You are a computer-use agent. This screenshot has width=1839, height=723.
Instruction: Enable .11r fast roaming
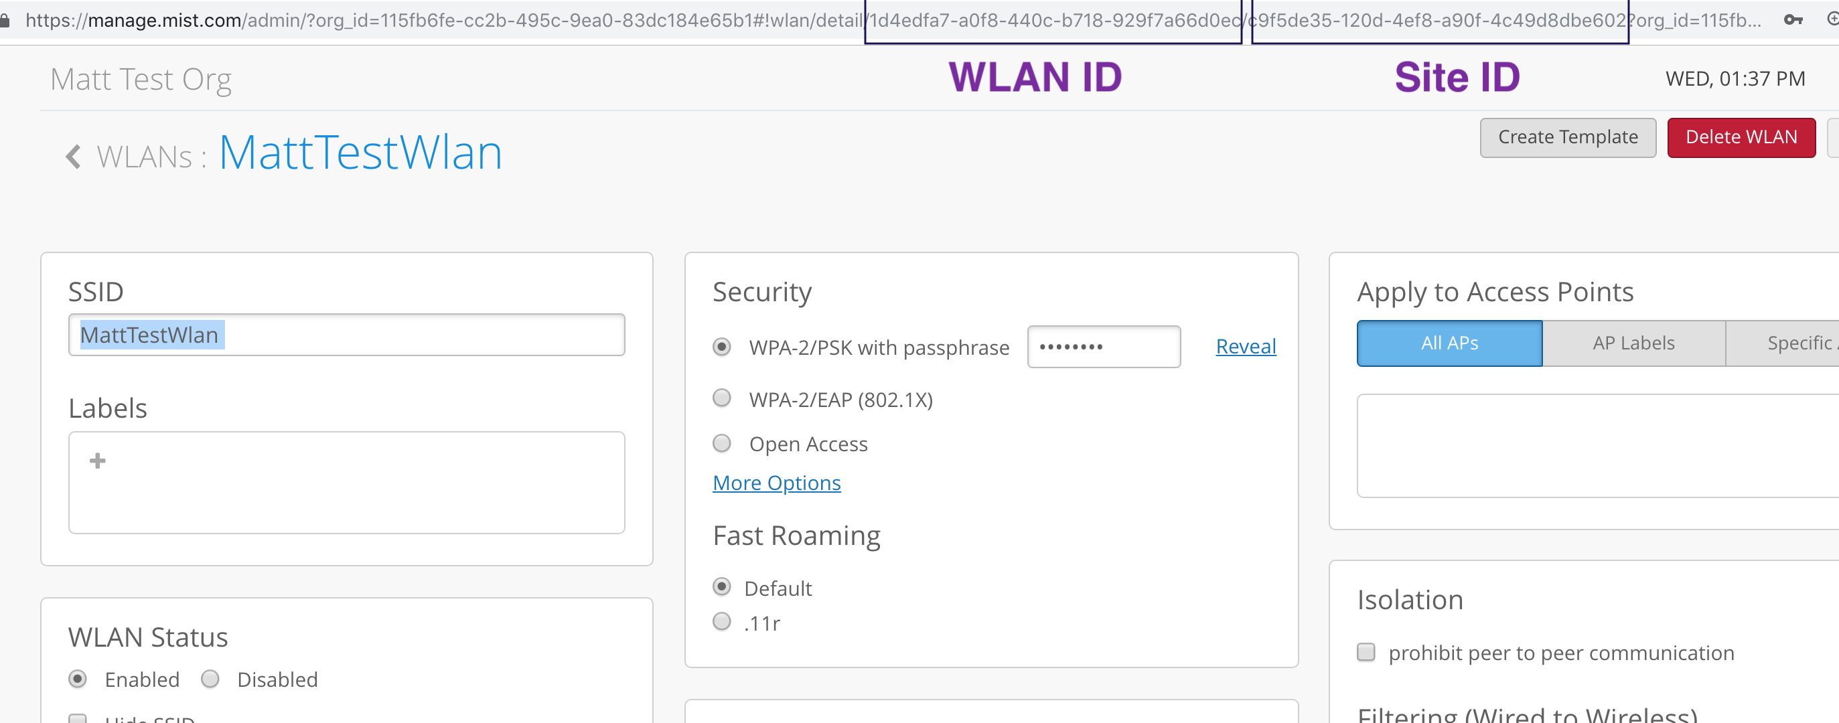click(722, 623)
